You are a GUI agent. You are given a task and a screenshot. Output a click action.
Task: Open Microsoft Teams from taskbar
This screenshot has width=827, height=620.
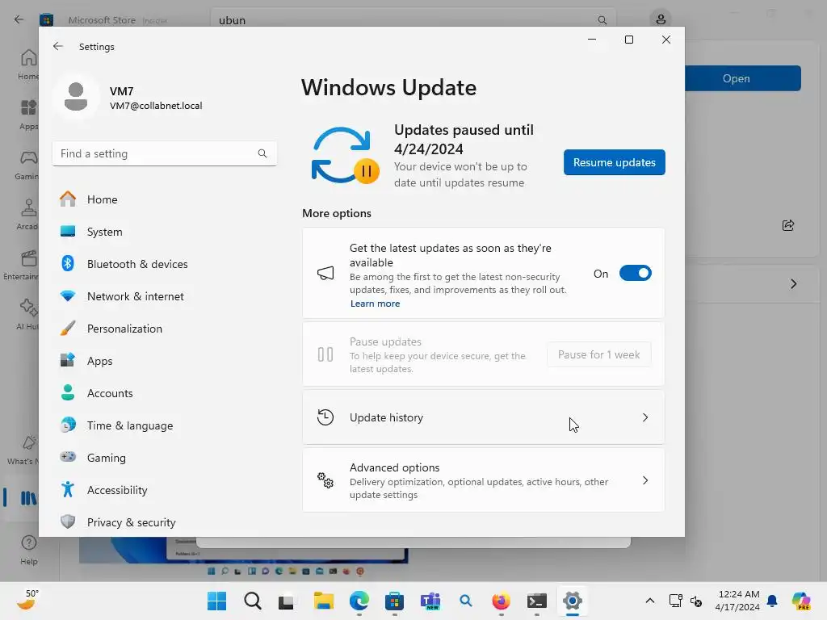430,601
